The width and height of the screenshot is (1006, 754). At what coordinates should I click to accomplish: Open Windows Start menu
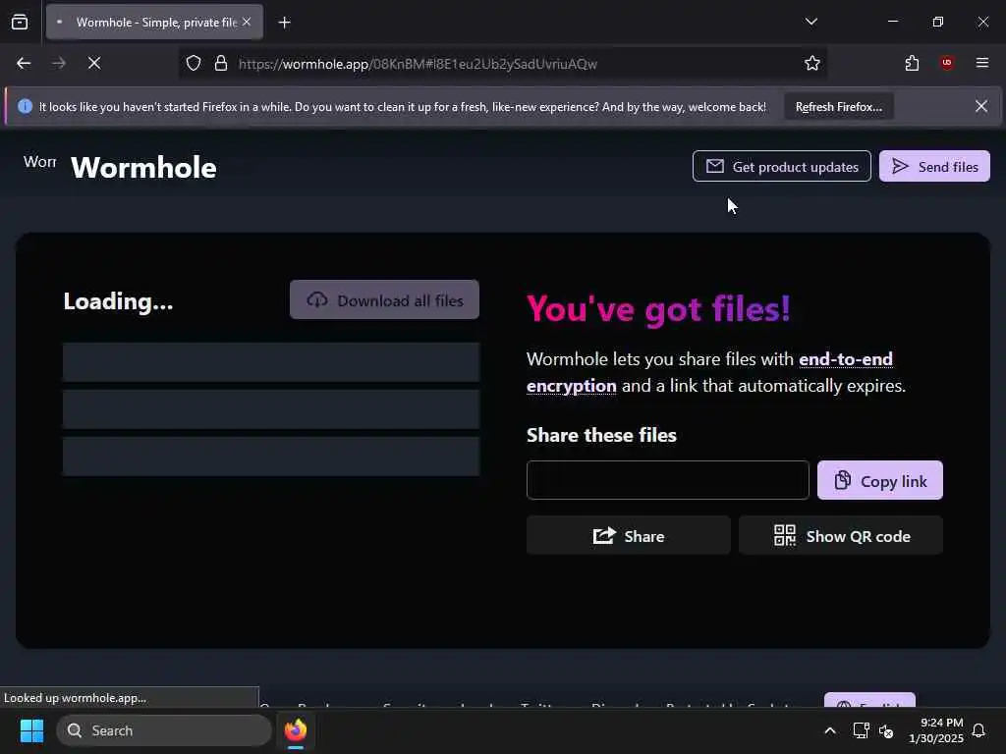[x=31, y=730]
